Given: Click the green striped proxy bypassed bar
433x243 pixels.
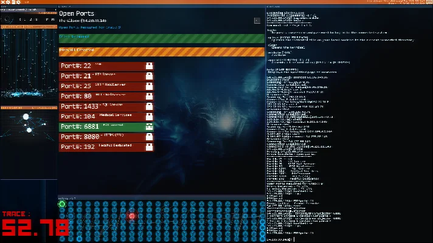Looking at the screenshot, I should pyautogui.click(x=162, y=39).
